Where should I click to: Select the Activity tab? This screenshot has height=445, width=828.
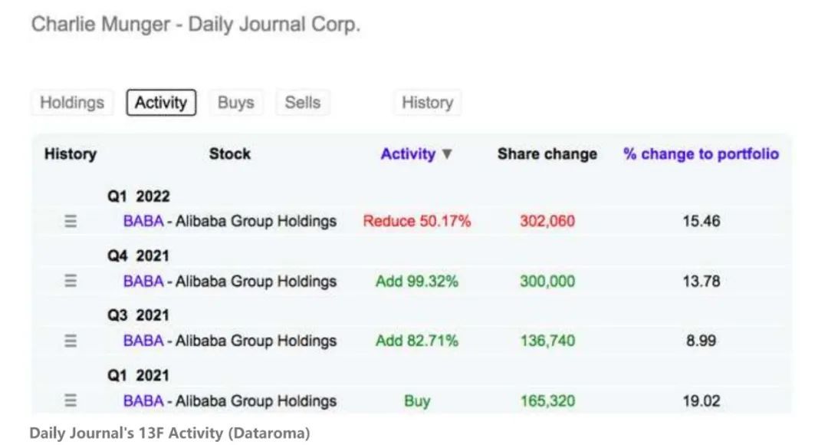pos(161,103)
